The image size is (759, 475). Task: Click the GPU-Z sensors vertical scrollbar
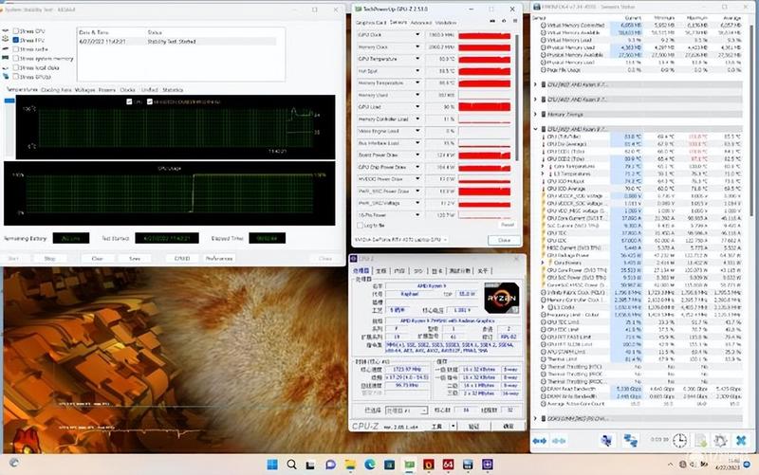coord(517,97)
